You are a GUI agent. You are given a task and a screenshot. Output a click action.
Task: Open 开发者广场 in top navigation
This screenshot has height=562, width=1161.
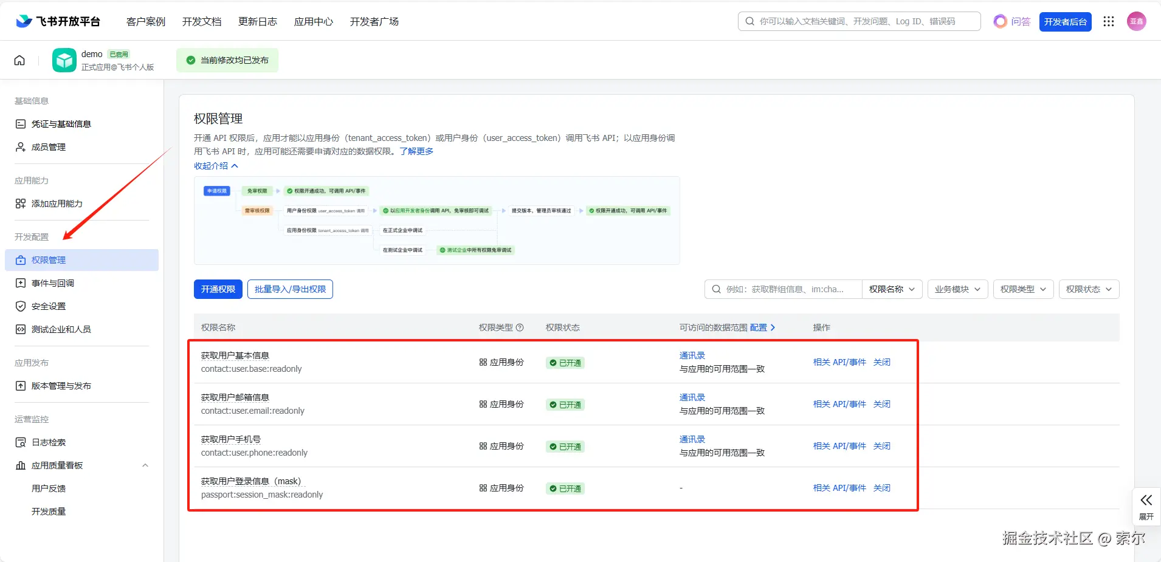[x=374, y=21]
